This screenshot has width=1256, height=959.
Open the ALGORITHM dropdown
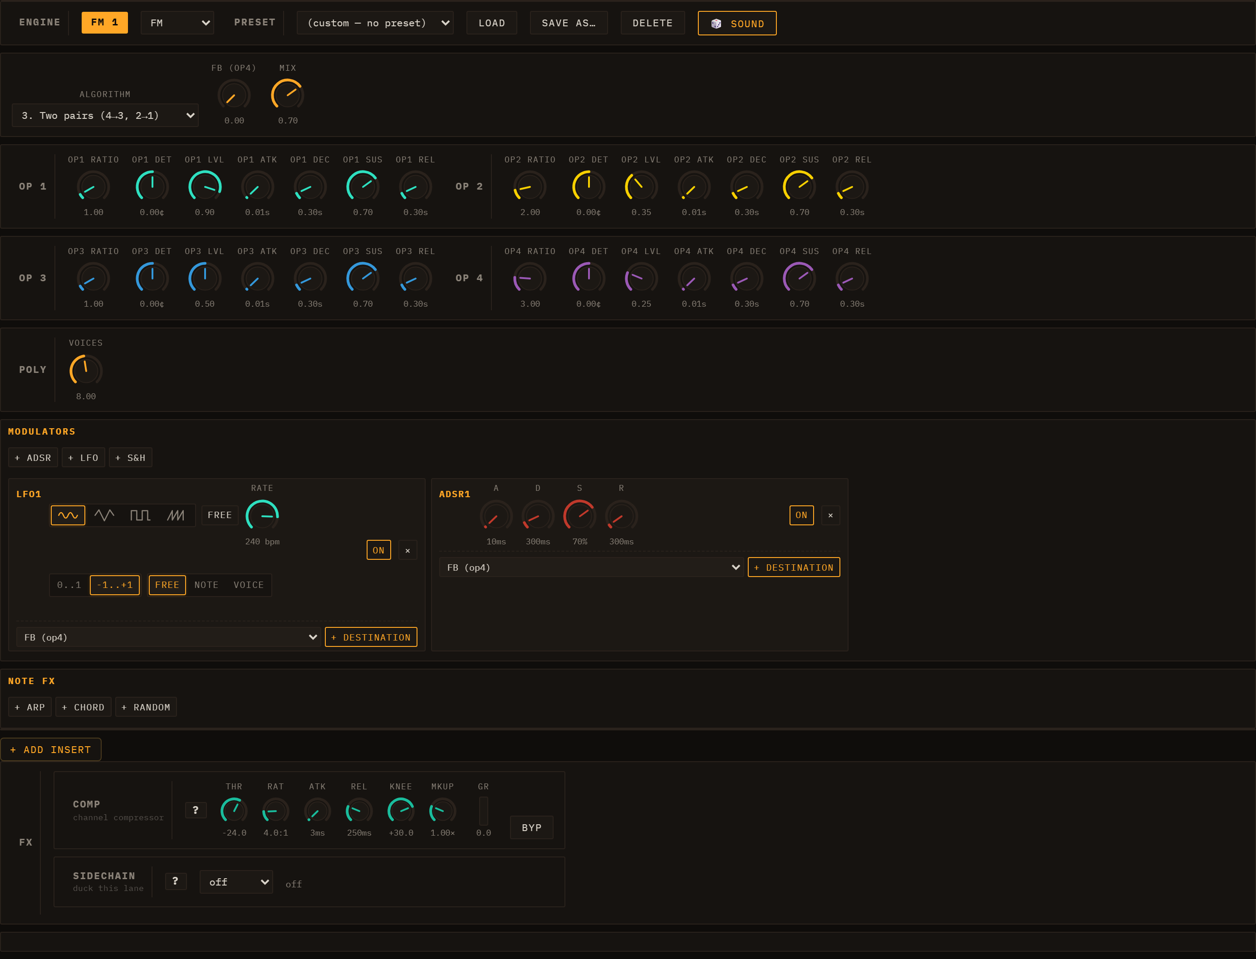(x=105, y=115)
